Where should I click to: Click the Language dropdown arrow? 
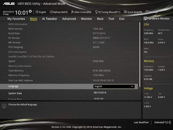click(x=132, y=86)
